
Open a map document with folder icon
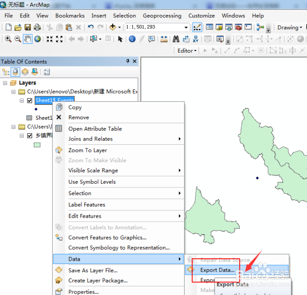point(18,27)
